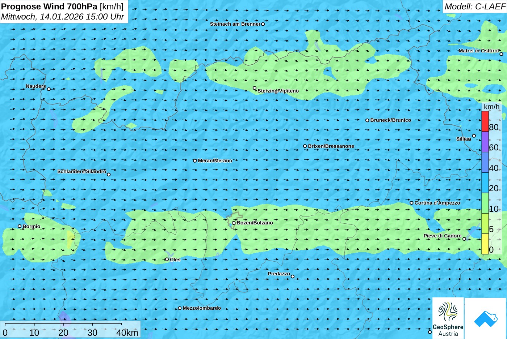Click the Pieve di Cadore text label

[x=443, y=236]
